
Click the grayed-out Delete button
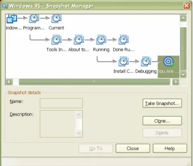pyautogui.click(x=162, y=133)
